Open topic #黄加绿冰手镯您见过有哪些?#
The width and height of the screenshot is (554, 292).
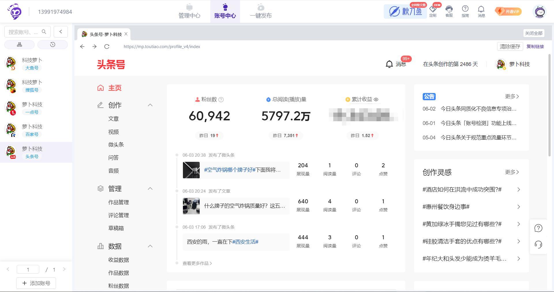tap(471, 224)
